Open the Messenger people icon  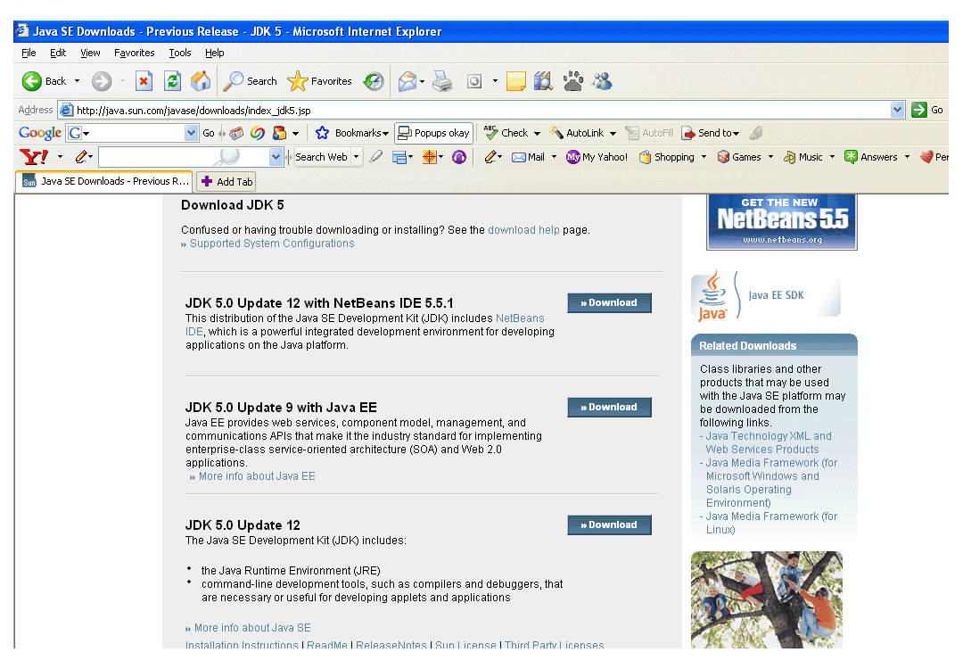tap(603, 81)
